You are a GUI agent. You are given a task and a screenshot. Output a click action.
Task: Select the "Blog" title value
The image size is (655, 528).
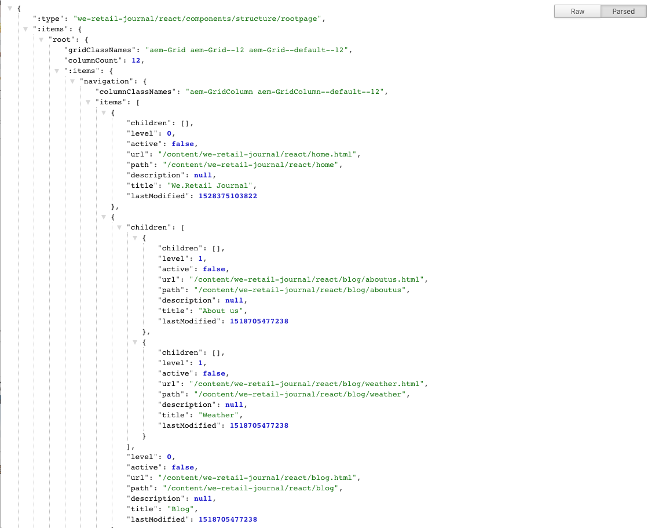(x=181, y=509)
